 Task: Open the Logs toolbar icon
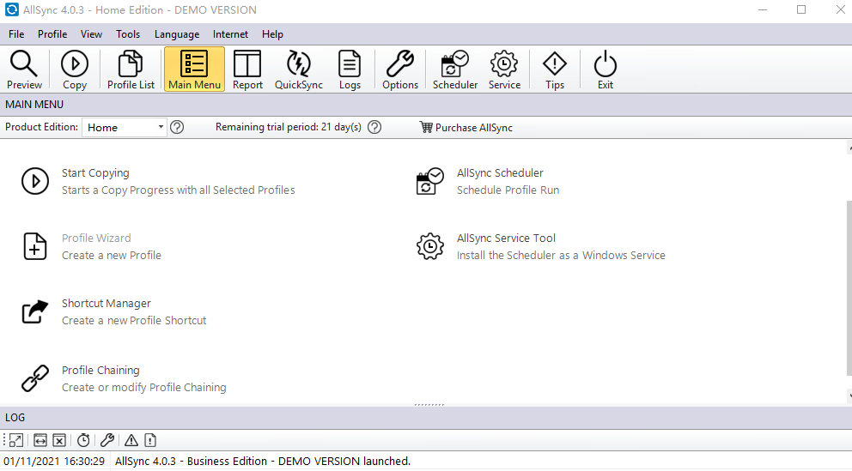[350, 69]
